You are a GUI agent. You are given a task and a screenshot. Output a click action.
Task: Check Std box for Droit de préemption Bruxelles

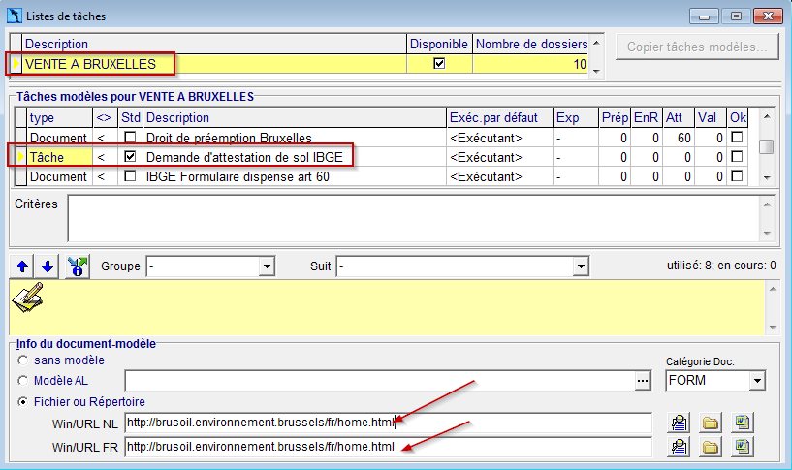[x=130, y=138]
